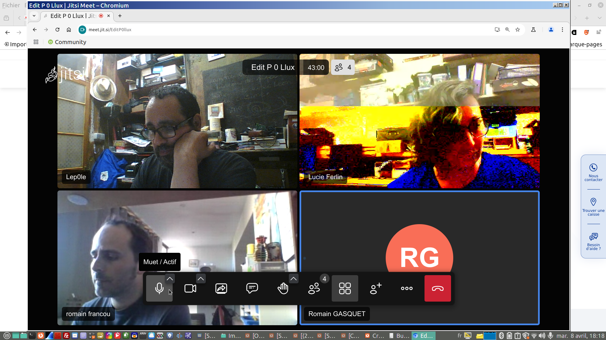Open a new browser tab
606x340 pixels.
click(x=120, y=16)
